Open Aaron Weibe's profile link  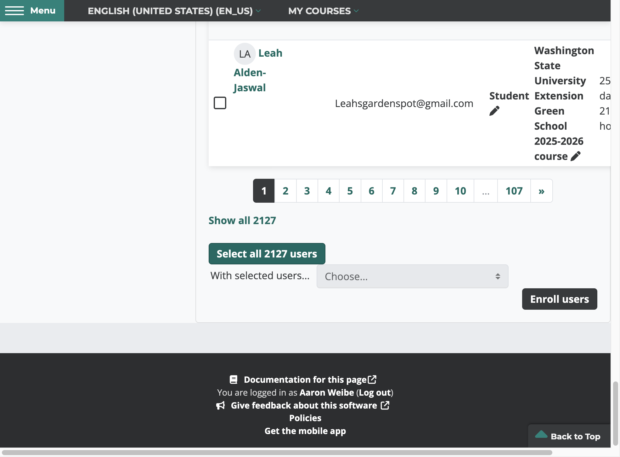coord(327,392)
